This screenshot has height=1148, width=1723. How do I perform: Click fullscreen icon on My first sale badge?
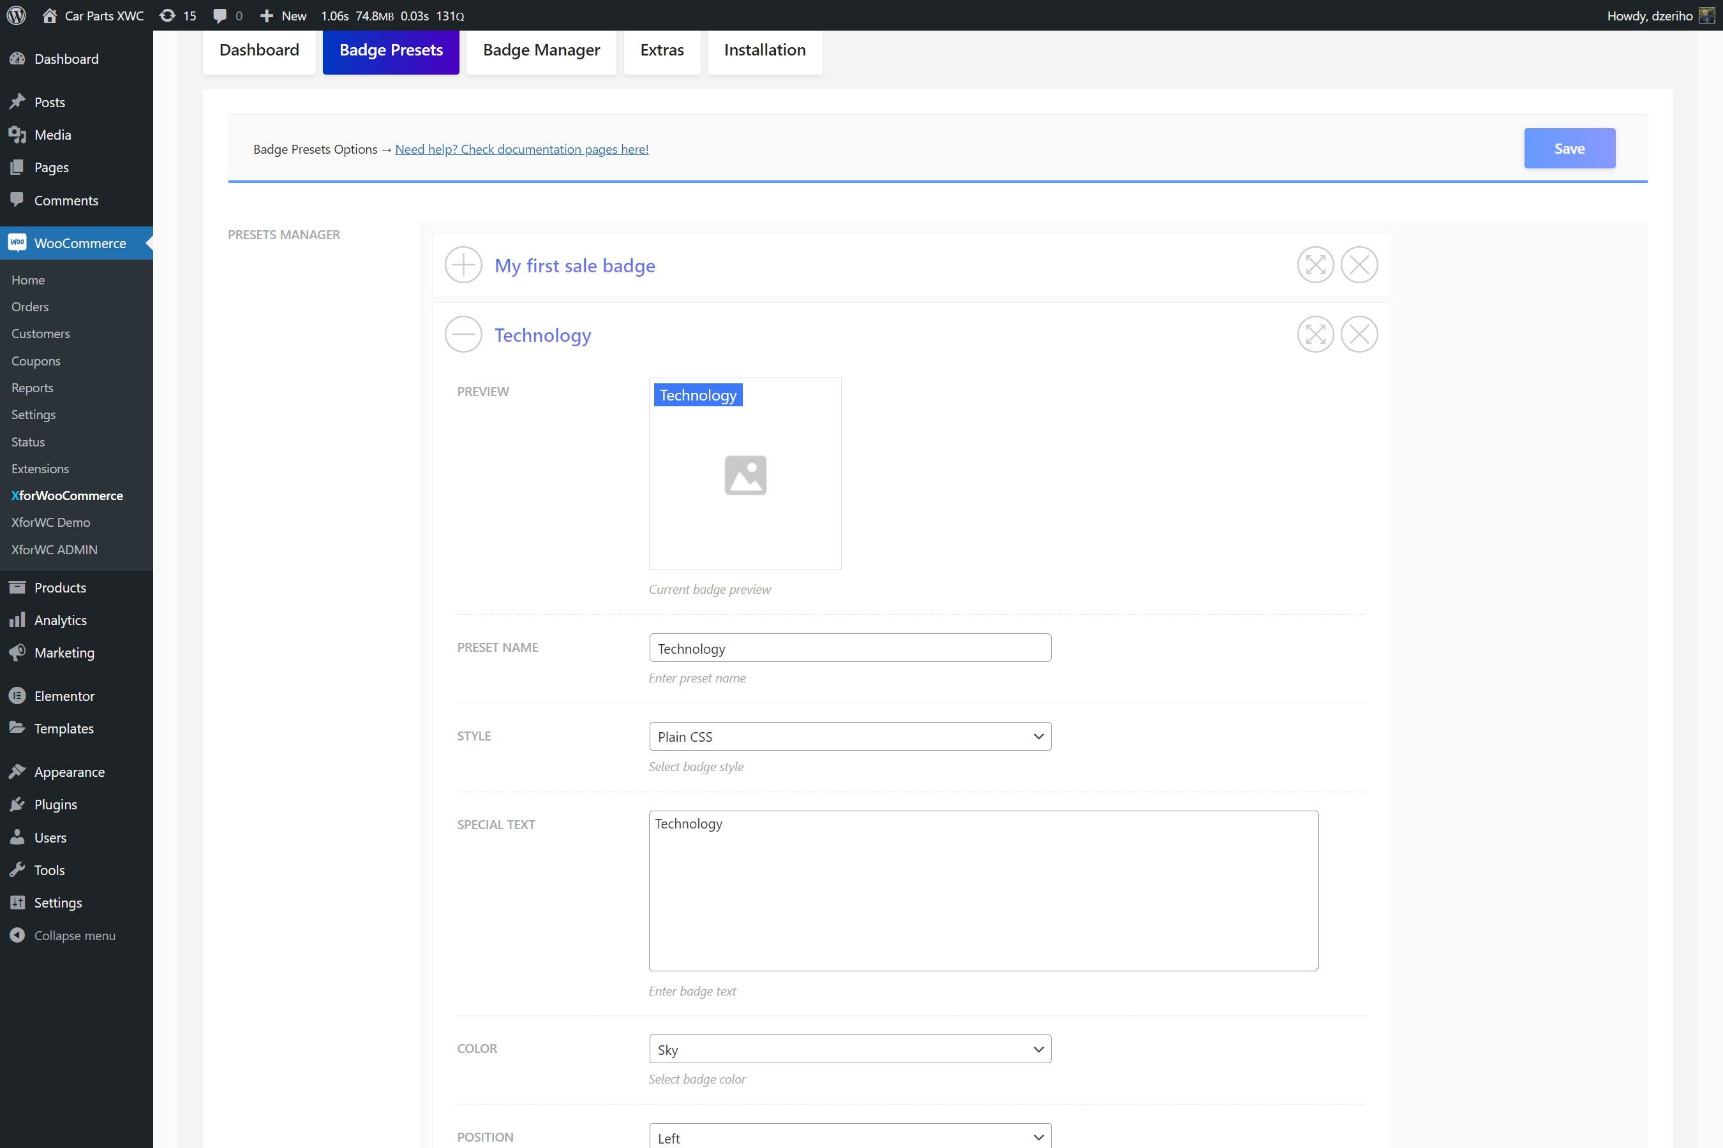pyautogui.click(x=1315, y=265)
